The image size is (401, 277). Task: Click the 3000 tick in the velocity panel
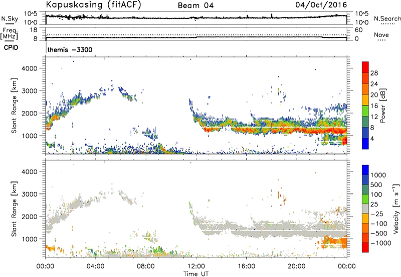coord(30,194)
